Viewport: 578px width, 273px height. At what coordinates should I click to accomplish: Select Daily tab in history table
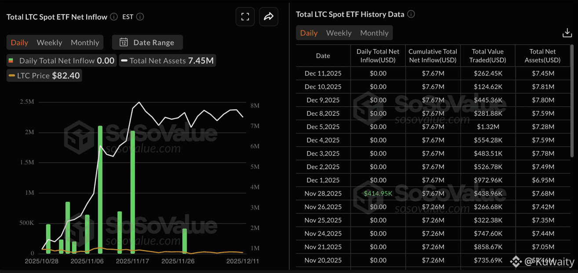pos(309,33)
